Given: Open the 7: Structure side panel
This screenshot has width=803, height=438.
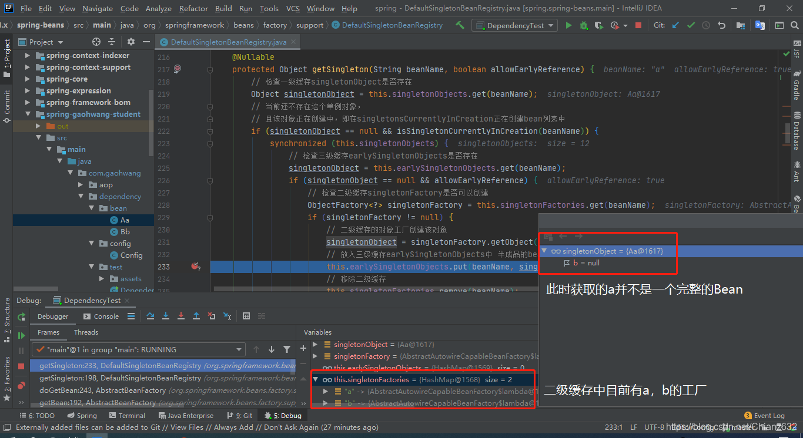Looking at the screenshot, I should 6,321.
